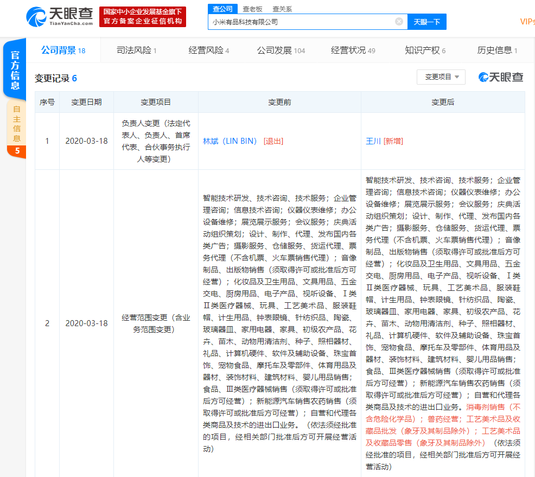Image resolution: width=535 pixels, height=477 pixels.
Task: Select the 查公司 search tab
Action: pos(222,9)
